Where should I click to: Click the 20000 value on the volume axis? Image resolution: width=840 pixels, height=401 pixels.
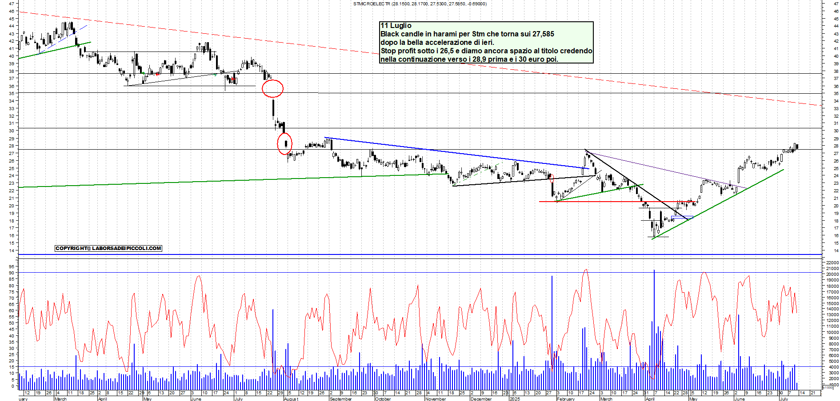(832, 274)
